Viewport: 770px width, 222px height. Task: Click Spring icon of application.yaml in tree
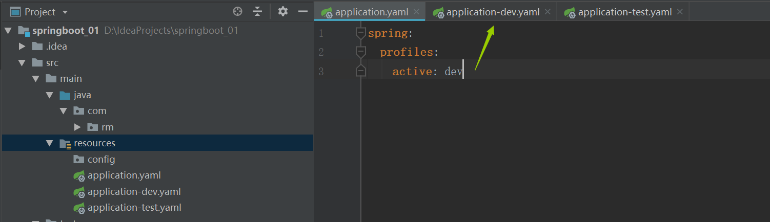79,176
